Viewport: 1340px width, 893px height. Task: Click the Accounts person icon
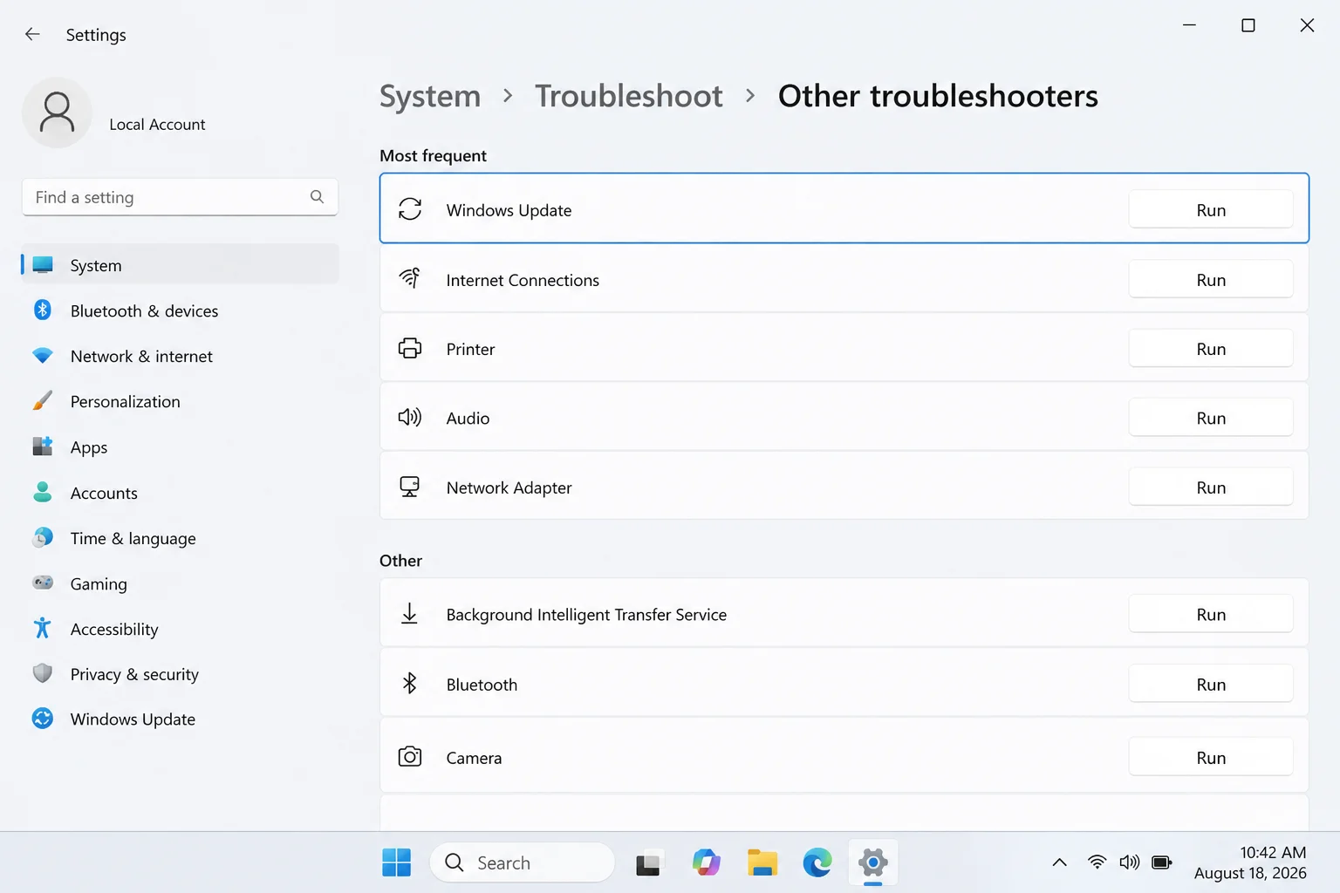43,492
